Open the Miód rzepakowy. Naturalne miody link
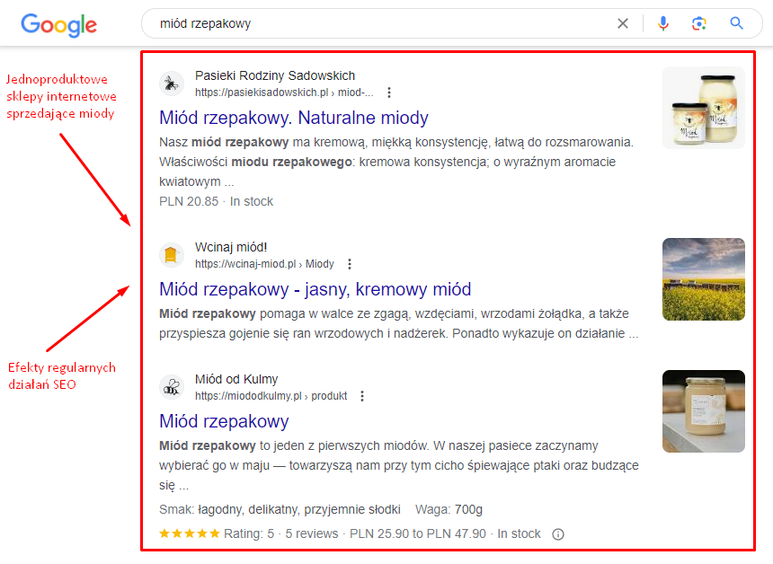This screenshot has width=773, height=564. [294, 118]
